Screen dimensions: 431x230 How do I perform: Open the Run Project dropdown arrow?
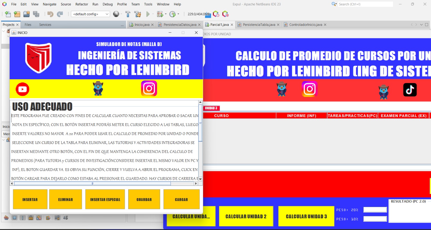pos(153,14)
